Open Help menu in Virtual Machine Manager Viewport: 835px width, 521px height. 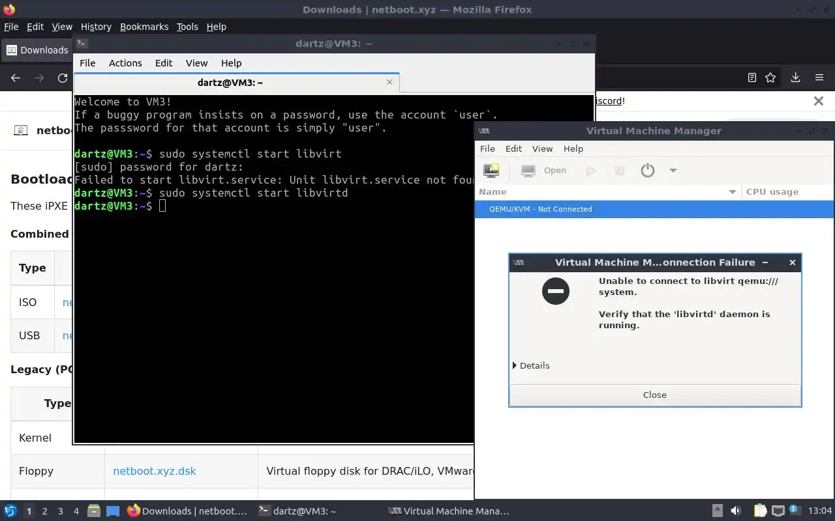coord(573,148)
